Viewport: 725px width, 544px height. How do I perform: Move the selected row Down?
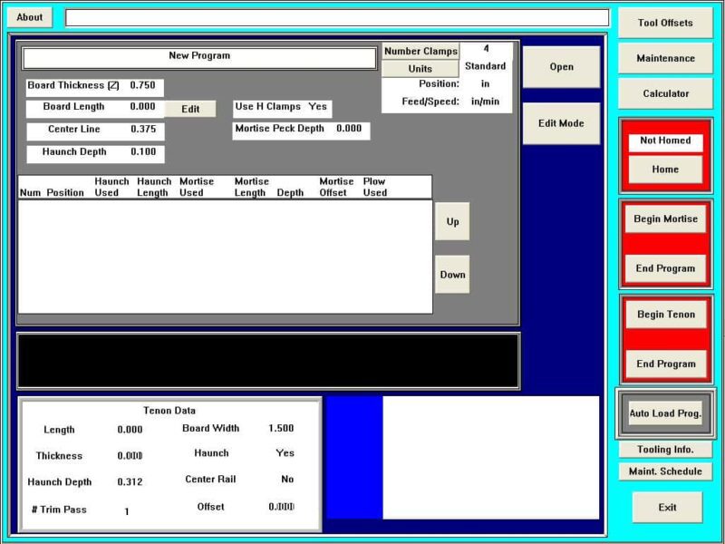452,275
